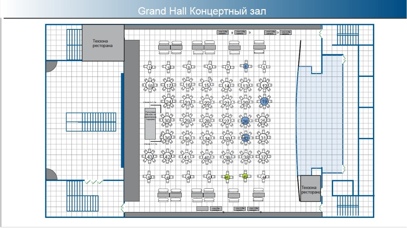Click the Пультовая control booth block
The image size is (407, 228).
click(150, 123)
